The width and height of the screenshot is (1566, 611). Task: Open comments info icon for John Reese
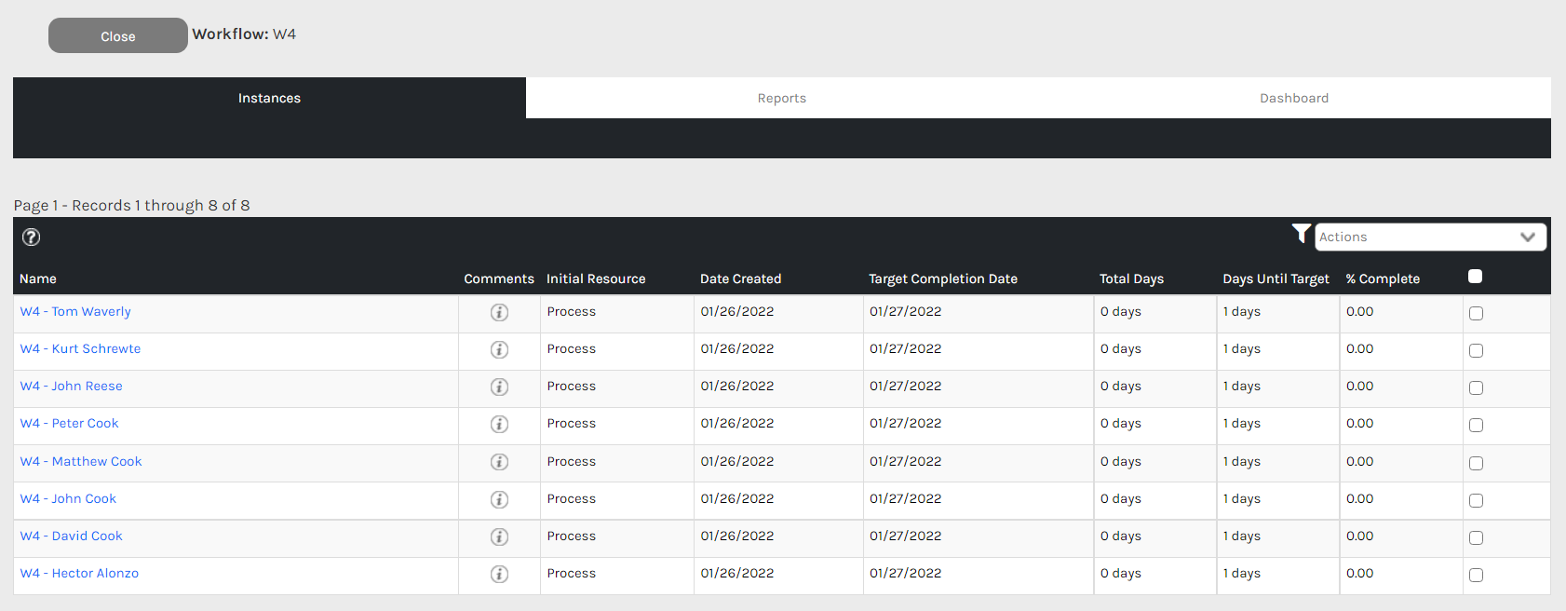pyautogui.click(x=499, y=387)
